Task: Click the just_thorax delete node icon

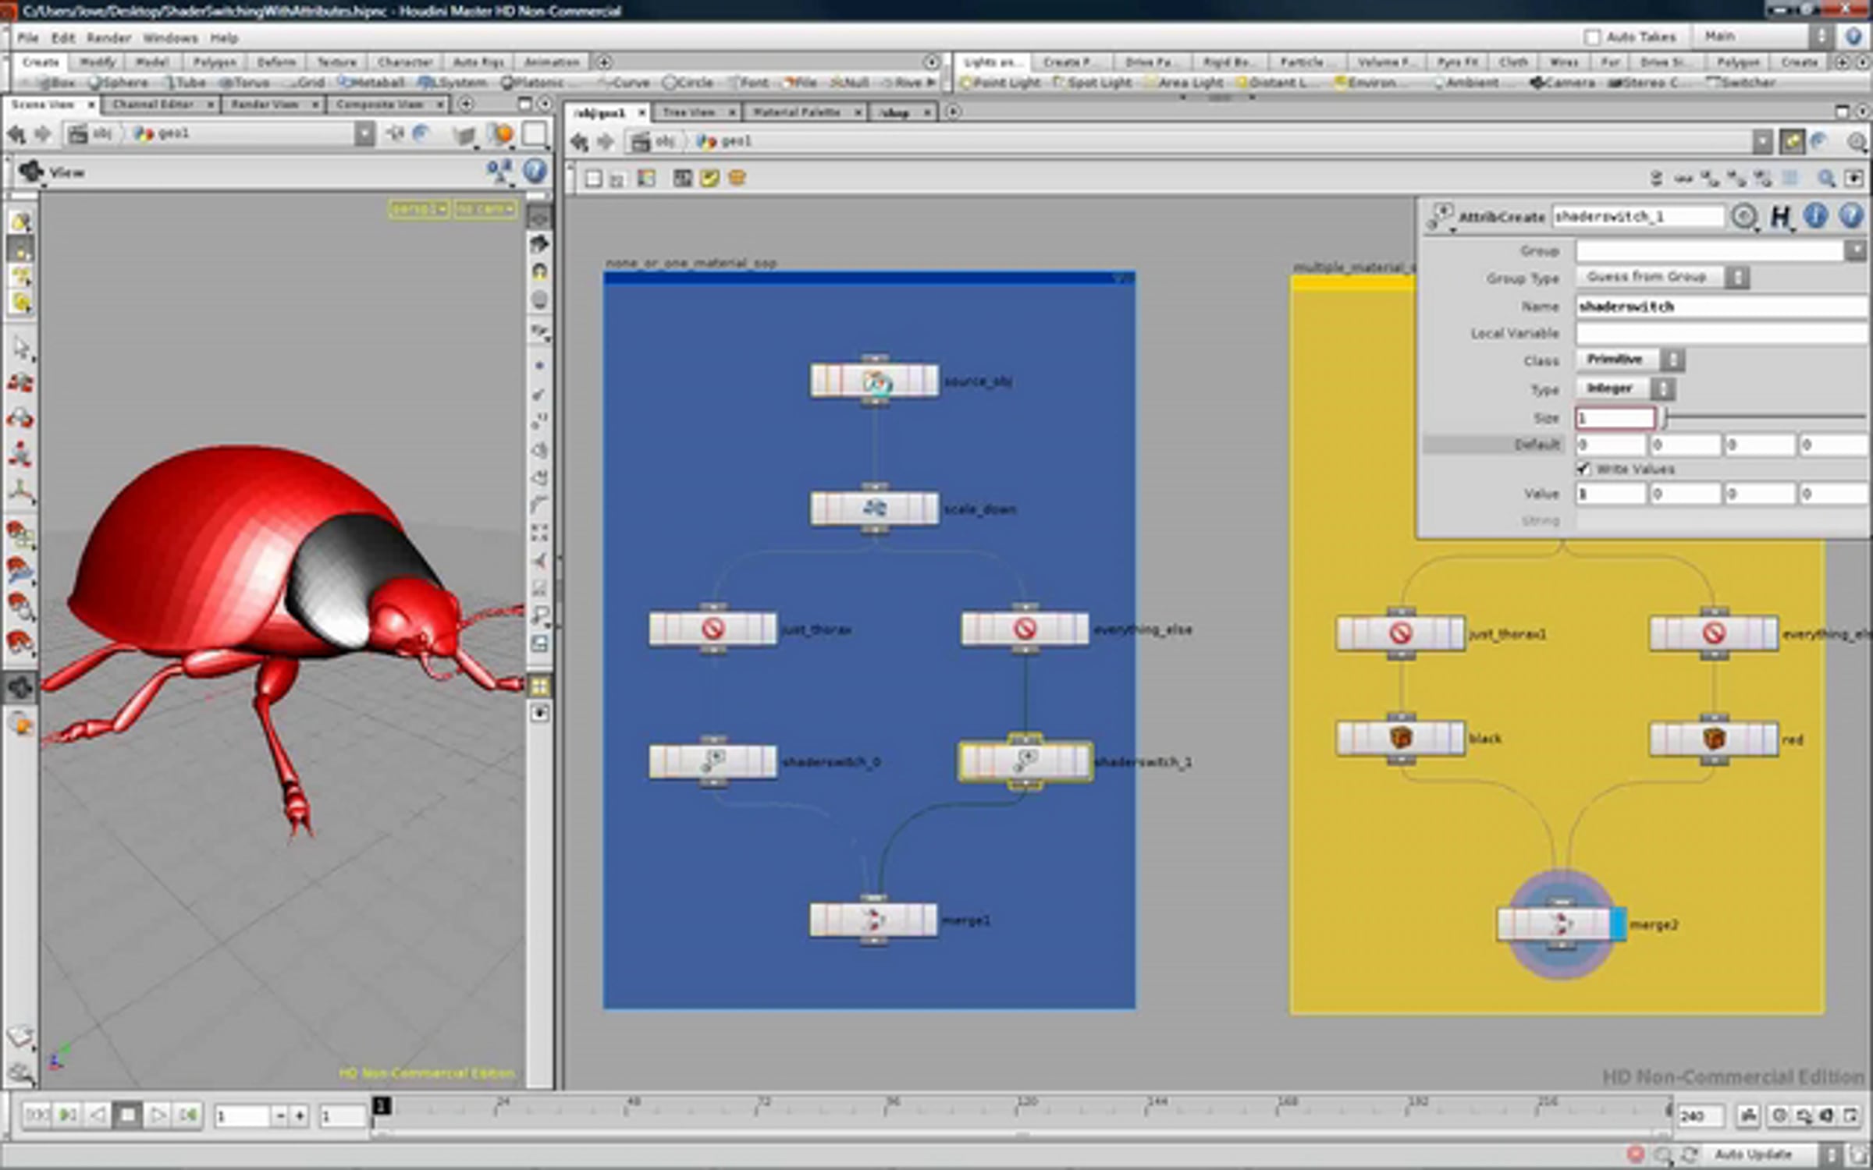Action: coord(713,629)
